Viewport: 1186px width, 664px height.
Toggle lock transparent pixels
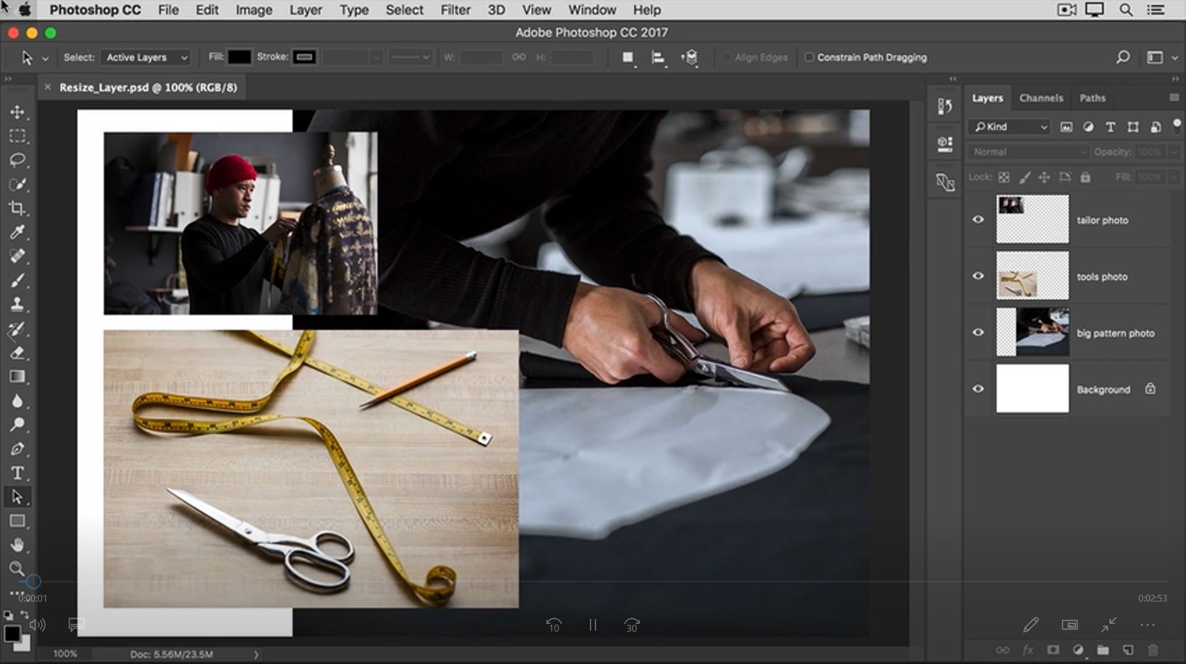point(1004,177)
